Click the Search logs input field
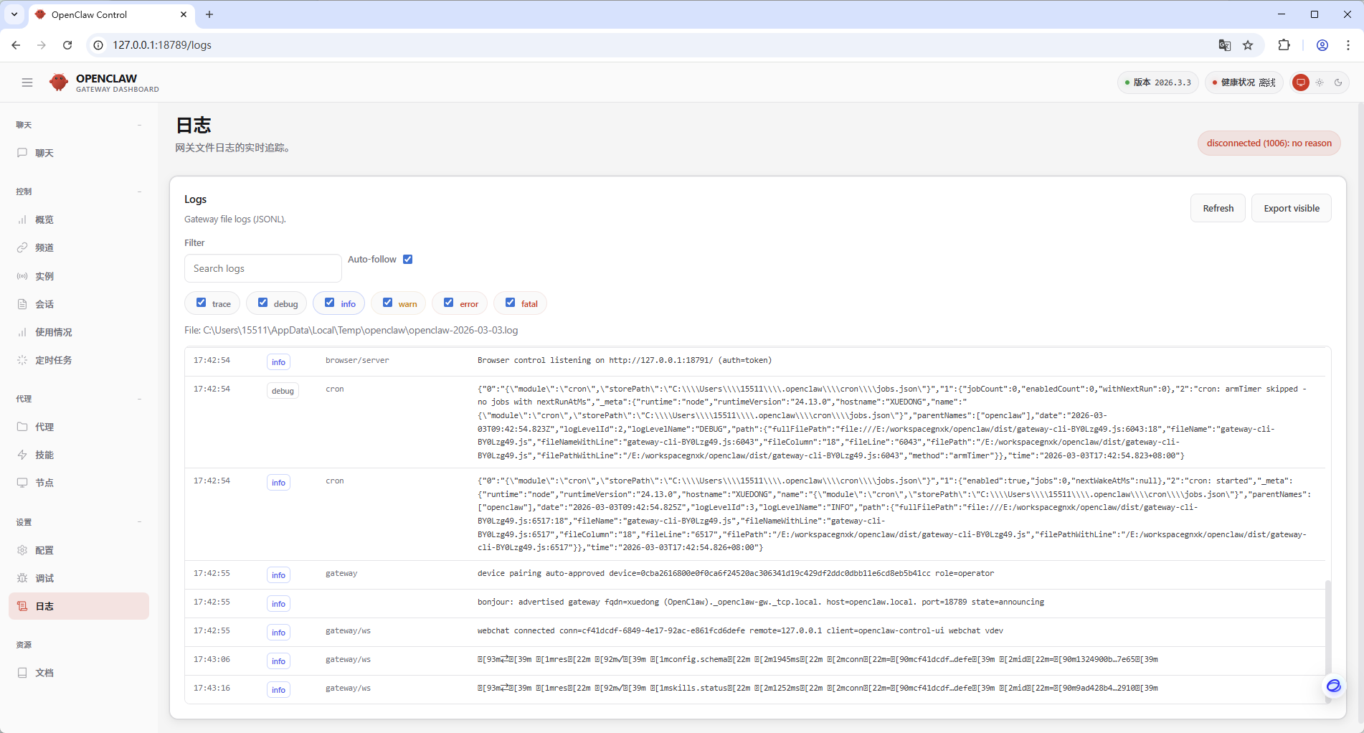This screenshot has height=733, width=1364. click(262, 268)
